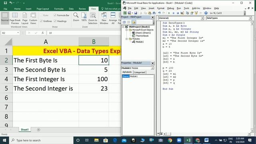This screenshot has height=144, width=256.
Task: Open Custom Views in Excel ribbon
Action: tap(33, 18)
